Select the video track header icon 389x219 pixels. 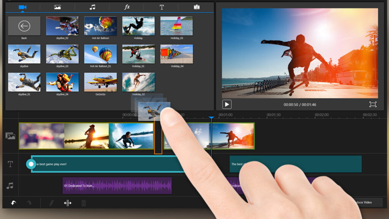10,135
